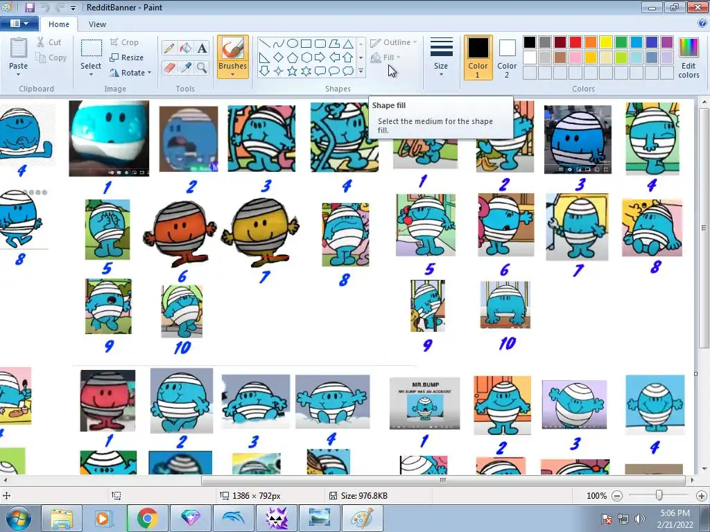Choose the Hexagon shape
The width and height of the screenshot is (710, 532).
click(x=306, y=57)
